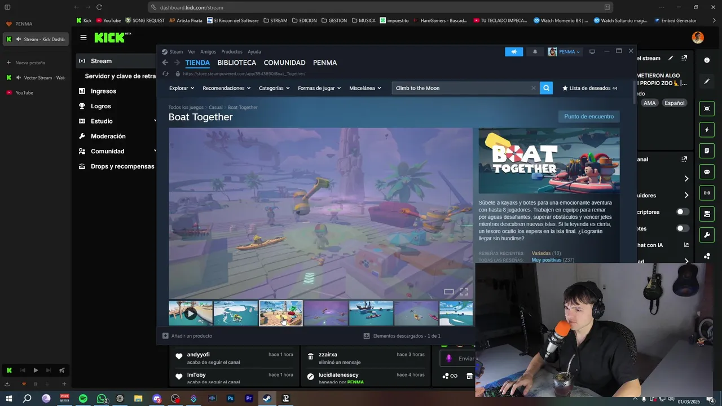
Task: Open the Steam menu in the menu bar
Action: [176, 52]
